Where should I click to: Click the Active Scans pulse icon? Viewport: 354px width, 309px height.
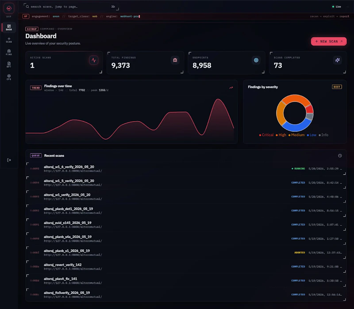tap(94, 60)
